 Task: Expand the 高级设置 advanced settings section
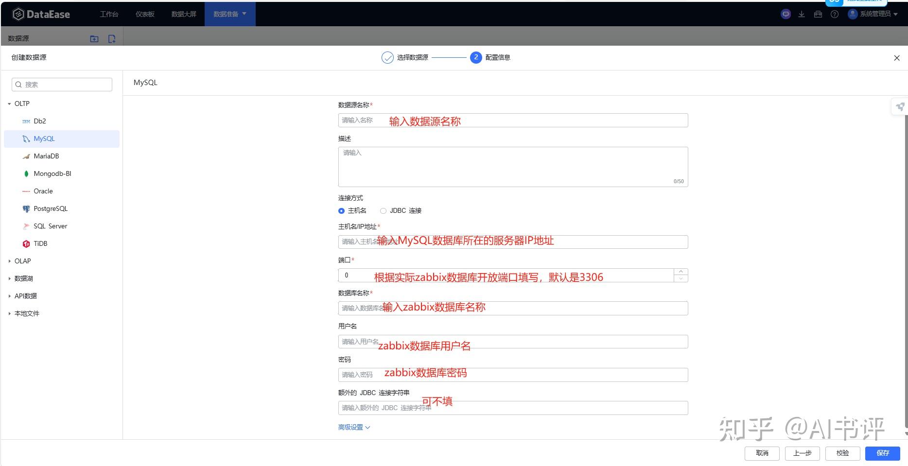tap(354, 427)
